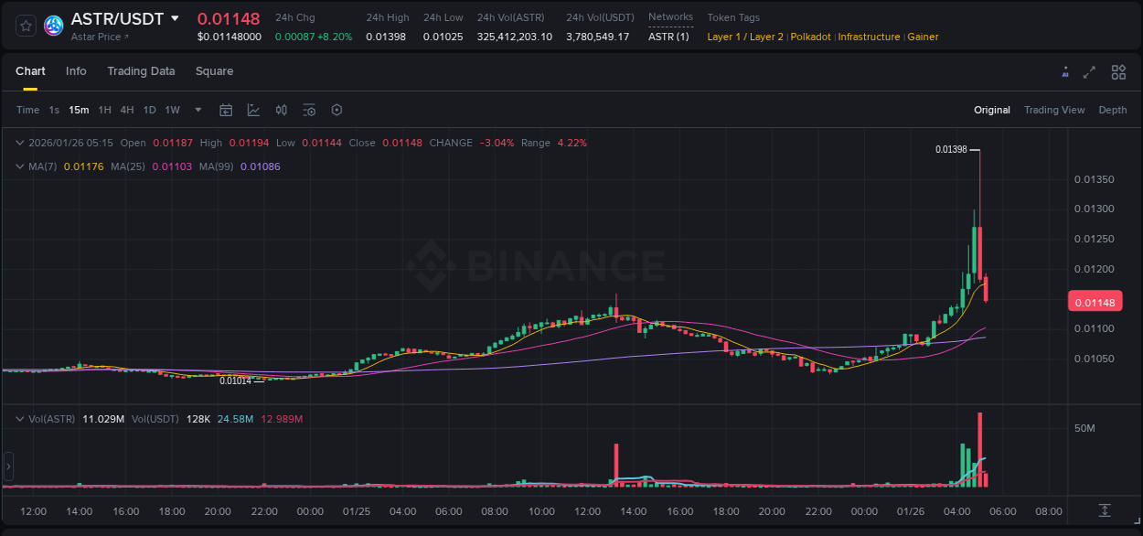Screen dimensions: 1143x536
Task: Collapse the MA indicators row
Action: [x=19, y=166]
